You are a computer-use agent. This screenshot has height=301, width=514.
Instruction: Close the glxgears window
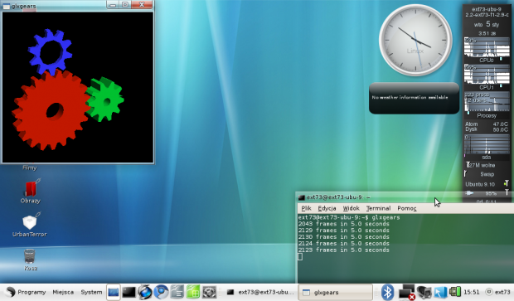(x=142, y=5)
